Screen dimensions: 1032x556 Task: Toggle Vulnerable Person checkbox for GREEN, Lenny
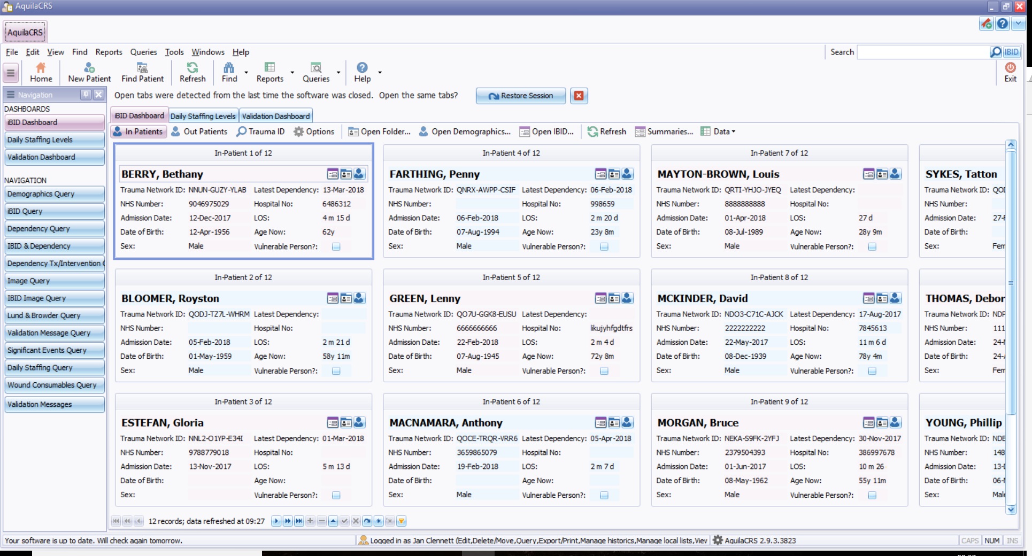604,371
